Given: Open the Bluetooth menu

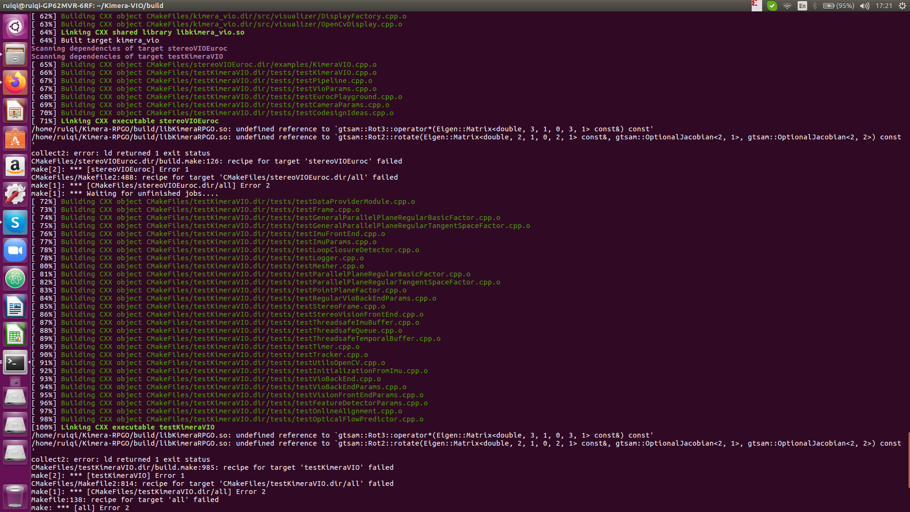Looking at the screenshot, I should click(x=816, y=6).
